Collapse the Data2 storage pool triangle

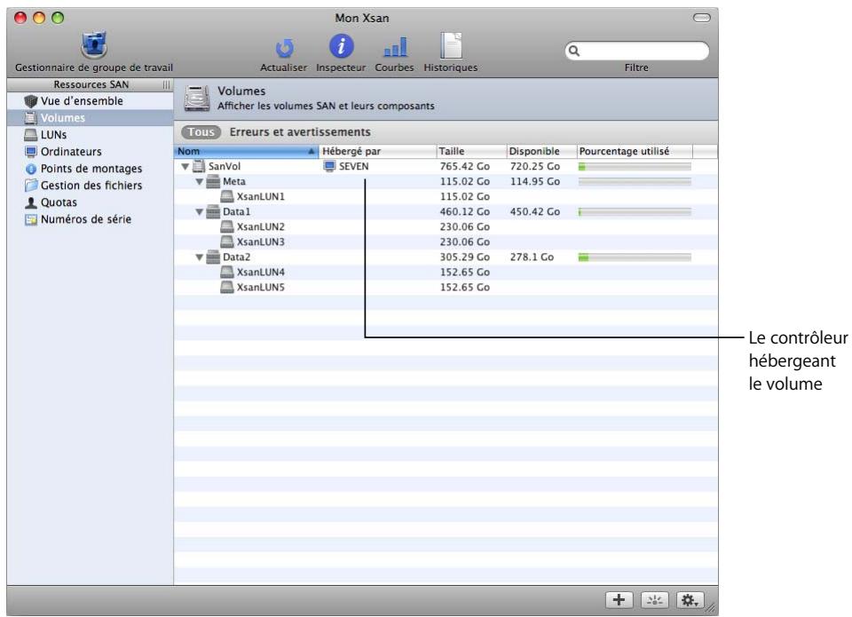[200, 257]
